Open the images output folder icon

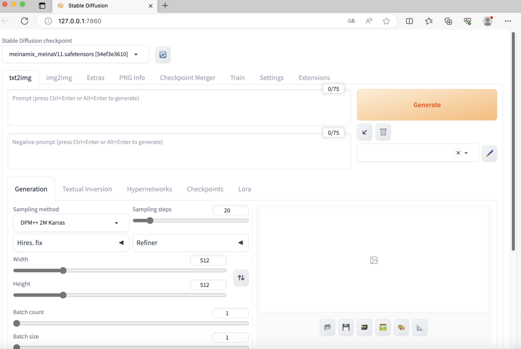point(328,327)
